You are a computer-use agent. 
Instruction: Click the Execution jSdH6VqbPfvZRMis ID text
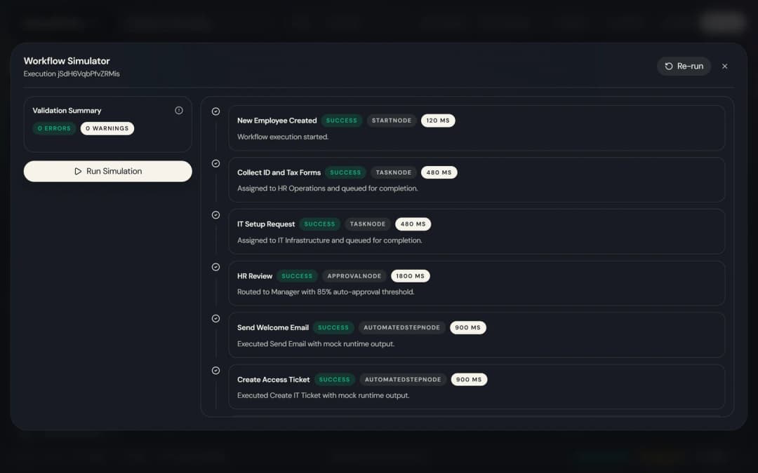(x=72, y=74)
